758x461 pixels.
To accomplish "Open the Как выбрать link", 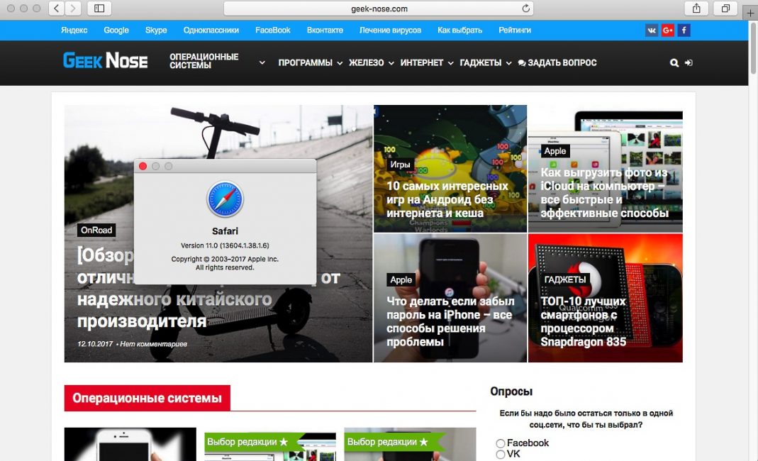I will (x=459, y=30).
